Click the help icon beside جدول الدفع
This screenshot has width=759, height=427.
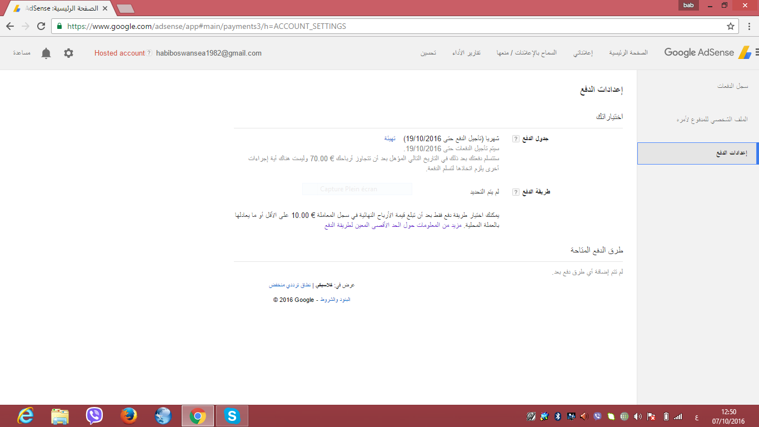(515, 138)
